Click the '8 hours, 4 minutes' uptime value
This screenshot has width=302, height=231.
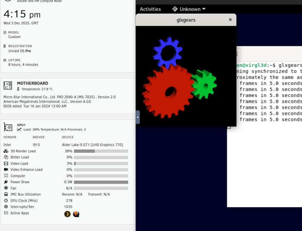[23, 65]
